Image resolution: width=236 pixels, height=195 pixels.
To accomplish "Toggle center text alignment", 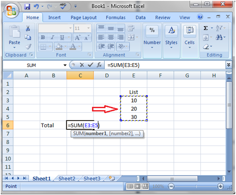I will tap(111, 37).
